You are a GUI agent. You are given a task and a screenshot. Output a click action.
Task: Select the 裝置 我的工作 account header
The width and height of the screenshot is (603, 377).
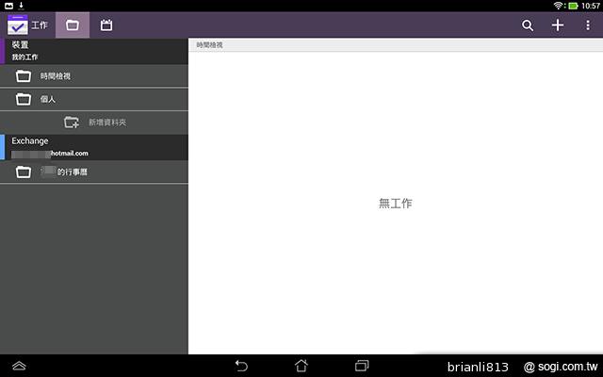click(x=94, y=51)
